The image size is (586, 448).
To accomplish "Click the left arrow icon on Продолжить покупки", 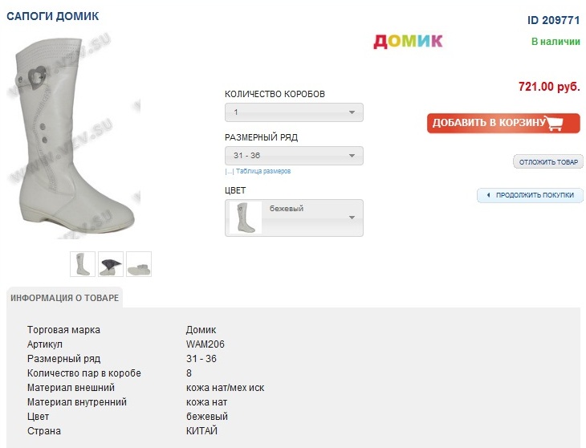I will (x=488, y=195).
